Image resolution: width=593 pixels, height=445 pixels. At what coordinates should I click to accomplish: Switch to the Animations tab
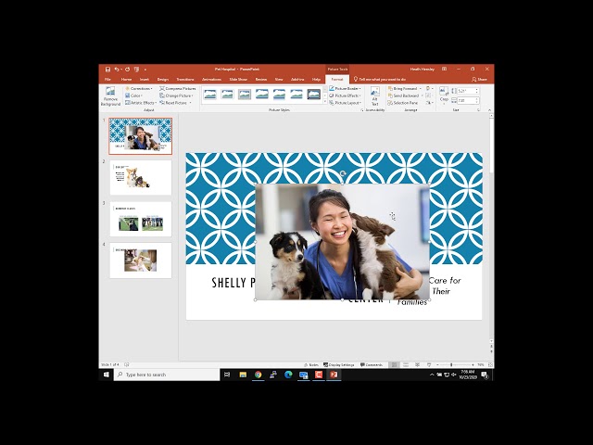click(212, 80)
